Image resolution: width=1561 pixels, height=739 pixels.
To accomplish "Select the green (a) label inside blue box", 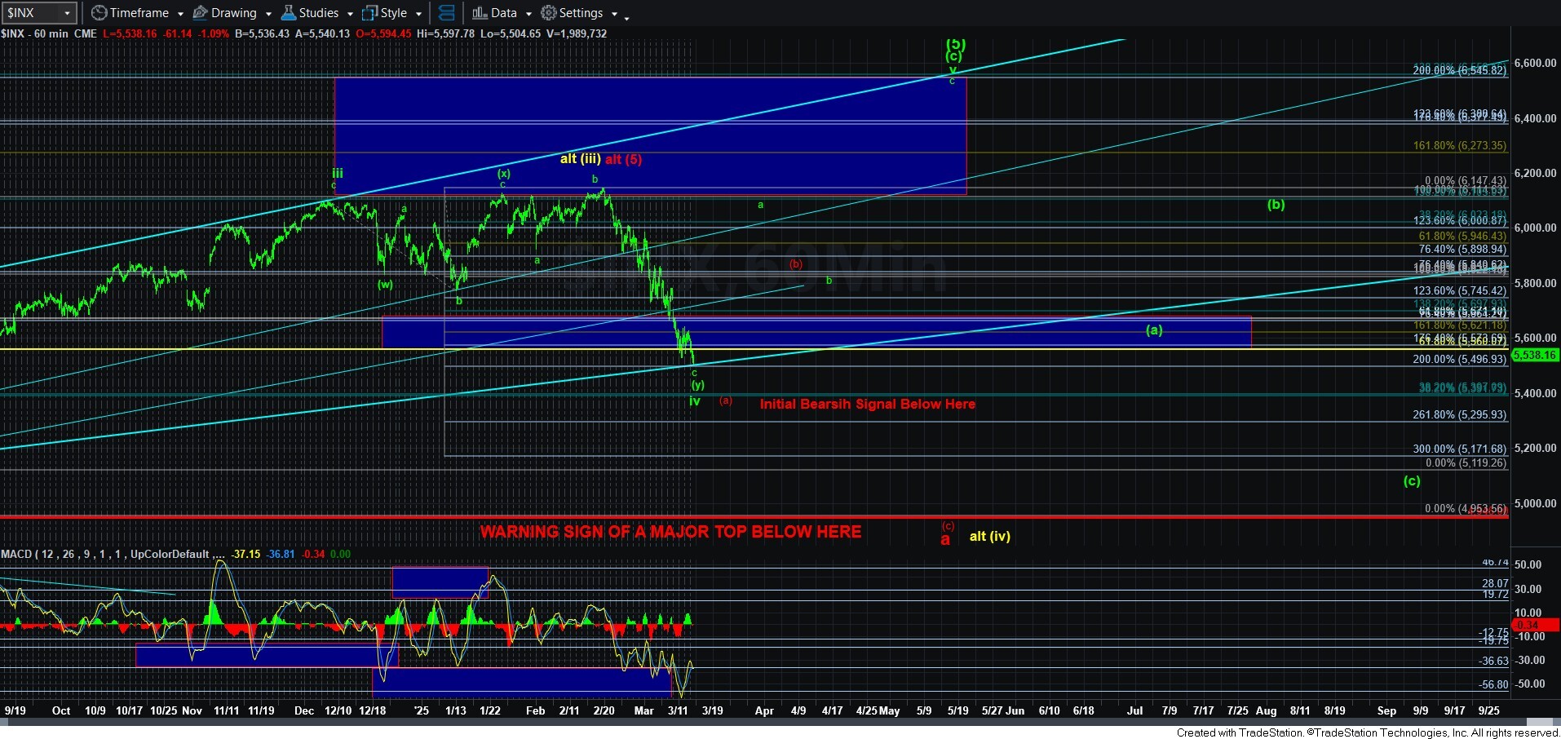I will (x=1154, y=330).
